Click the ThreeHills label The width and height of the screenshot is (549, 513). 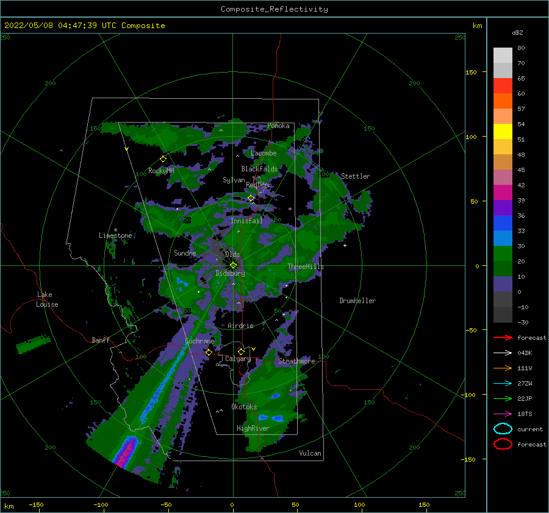coord(306,267)
